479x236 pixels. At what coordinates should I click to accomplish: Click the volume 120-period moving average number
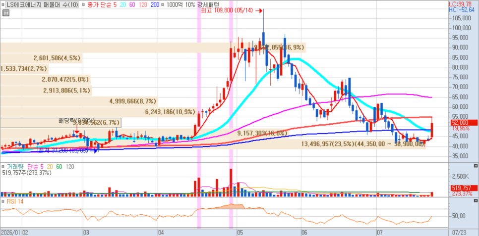[x=70, y=167]
